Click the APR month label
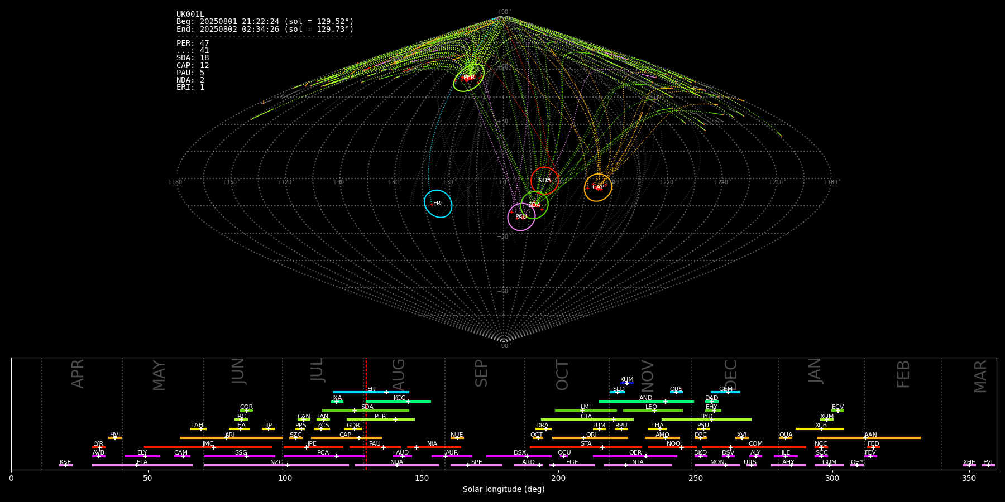1005x502 pixels. click(x=78, y=374)
